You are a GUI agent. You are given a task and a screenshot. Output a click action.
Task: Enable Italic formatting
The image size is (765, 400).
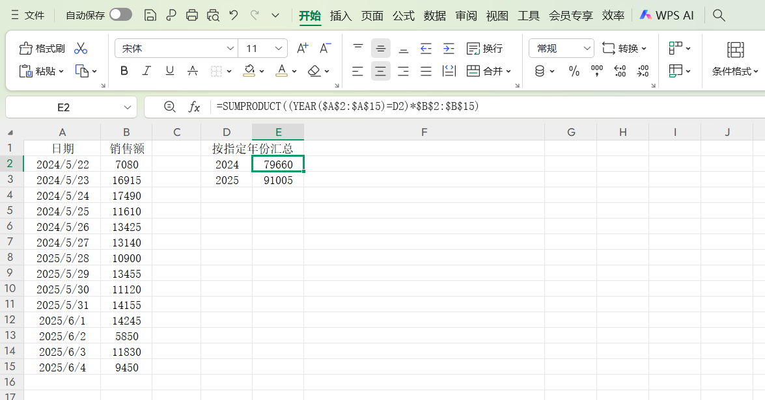(x=146, y=71)
